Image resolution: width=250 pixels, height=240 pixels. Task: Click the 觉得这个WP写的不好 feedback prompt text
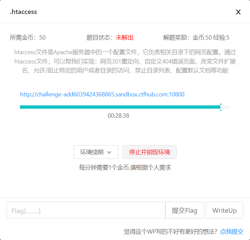[x=170, y=232]
